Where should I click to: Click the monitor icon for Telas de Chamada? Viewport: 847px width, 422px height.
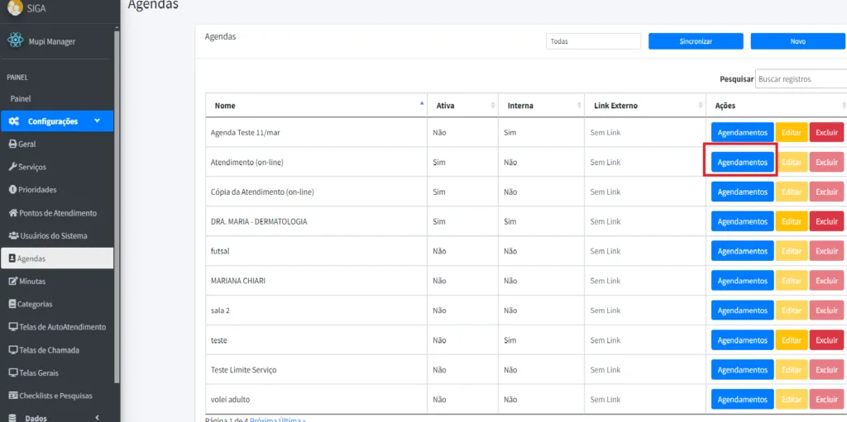[12, 350]
